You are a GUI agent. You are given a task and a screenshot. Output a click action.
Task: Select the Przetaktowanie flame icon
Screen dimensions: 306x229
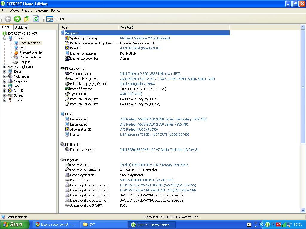(16, 52)
